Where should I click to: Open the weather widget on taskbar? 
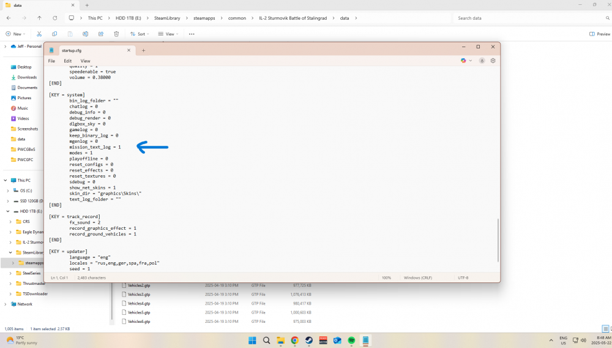point(22,340)
